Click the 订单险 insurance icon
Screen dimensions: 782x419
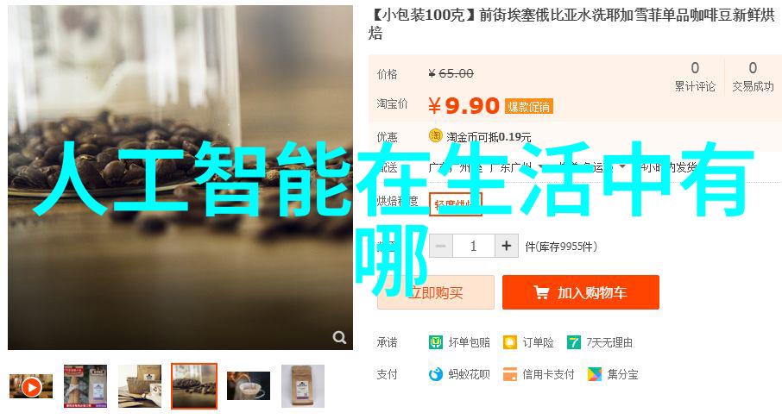pos(510,342)
